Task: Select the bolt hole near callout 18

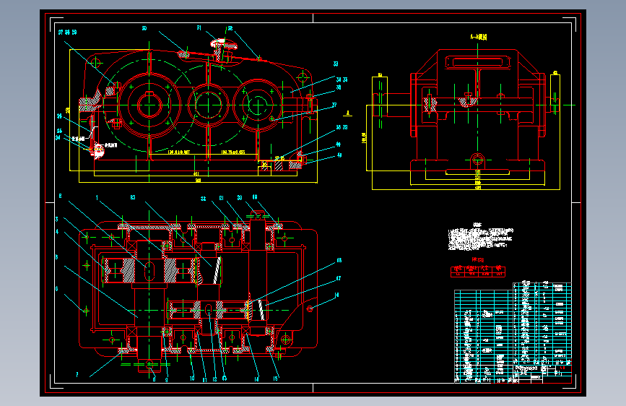Action: coord(310,309)
